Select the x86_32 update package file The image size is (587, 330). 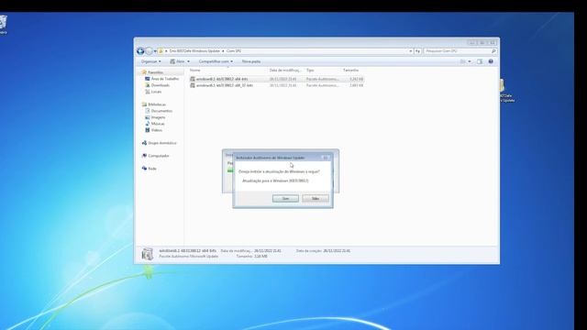point(277,85)
